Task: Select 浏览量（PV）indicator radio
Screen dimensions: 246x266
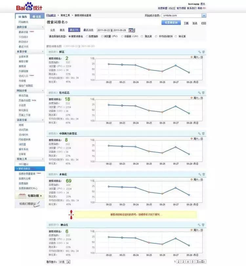Action: (x=102, y=36)
